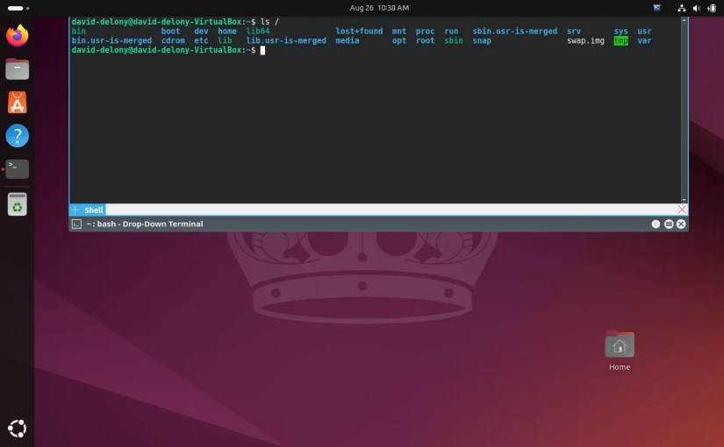This screenshot has height=447, width=724.
Task: Click the green-highlighted "tmp" entry
Action: coord(621,40)
